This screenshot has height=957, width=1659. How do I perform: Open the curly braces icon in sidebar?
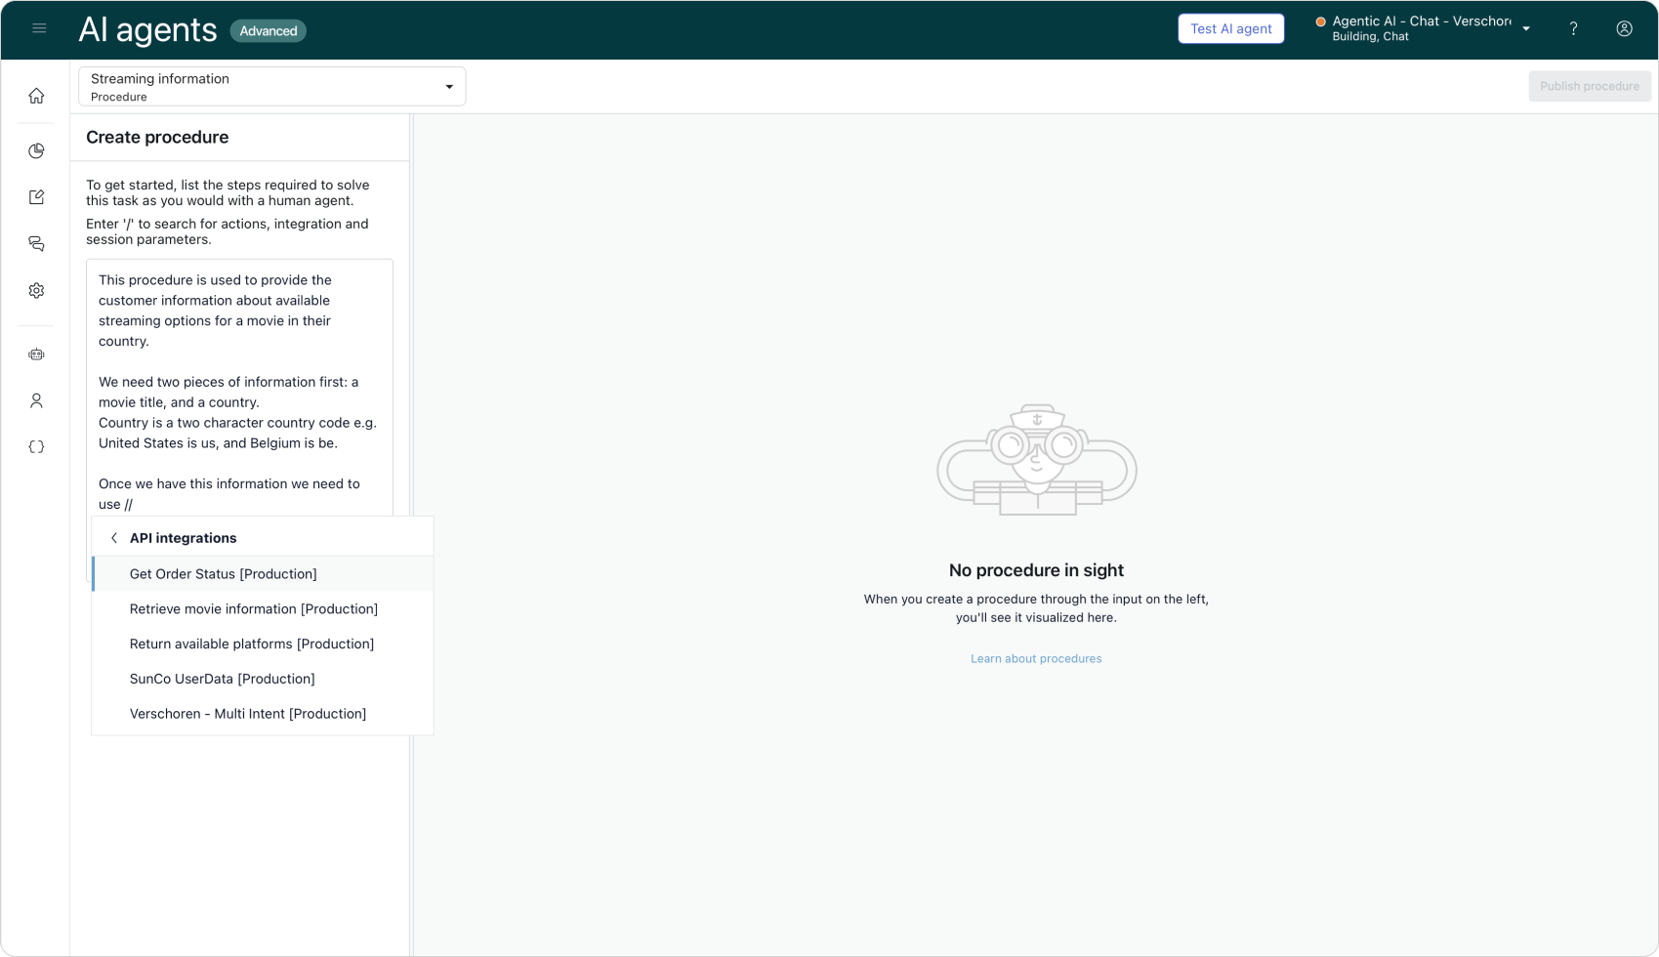(36, 447)
